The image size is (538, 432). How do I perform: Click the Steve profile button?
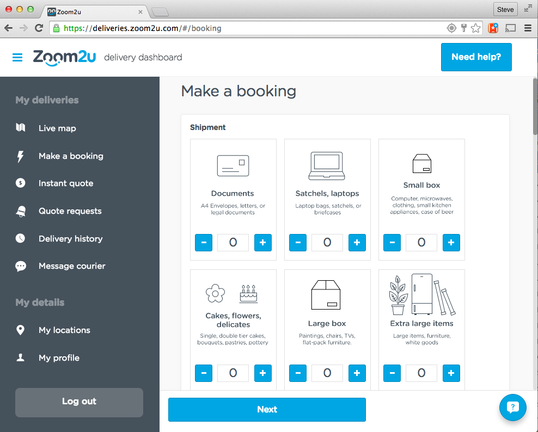pyautogui.click(x=505, y=10)
